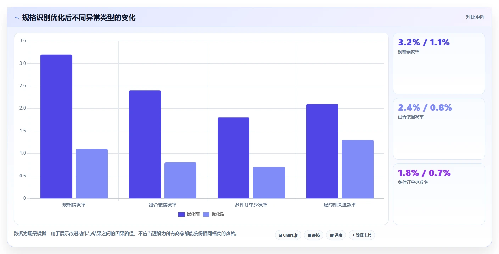The height and width of the screenshot is (254, 499).
Task: Click the chart title 规格识别优化后不同异常类型的变化
Action: pos(79,18)
